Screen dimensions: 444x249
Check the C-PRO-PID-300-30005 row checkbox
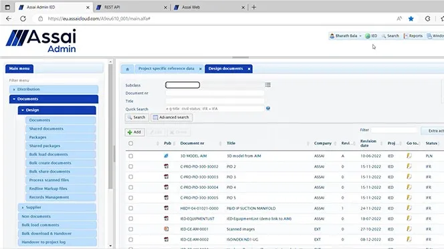coord(130,198)
